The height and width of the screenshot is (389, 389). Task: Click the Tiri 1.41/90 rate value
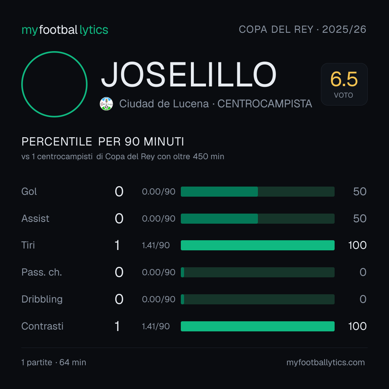tap(156, 245)
